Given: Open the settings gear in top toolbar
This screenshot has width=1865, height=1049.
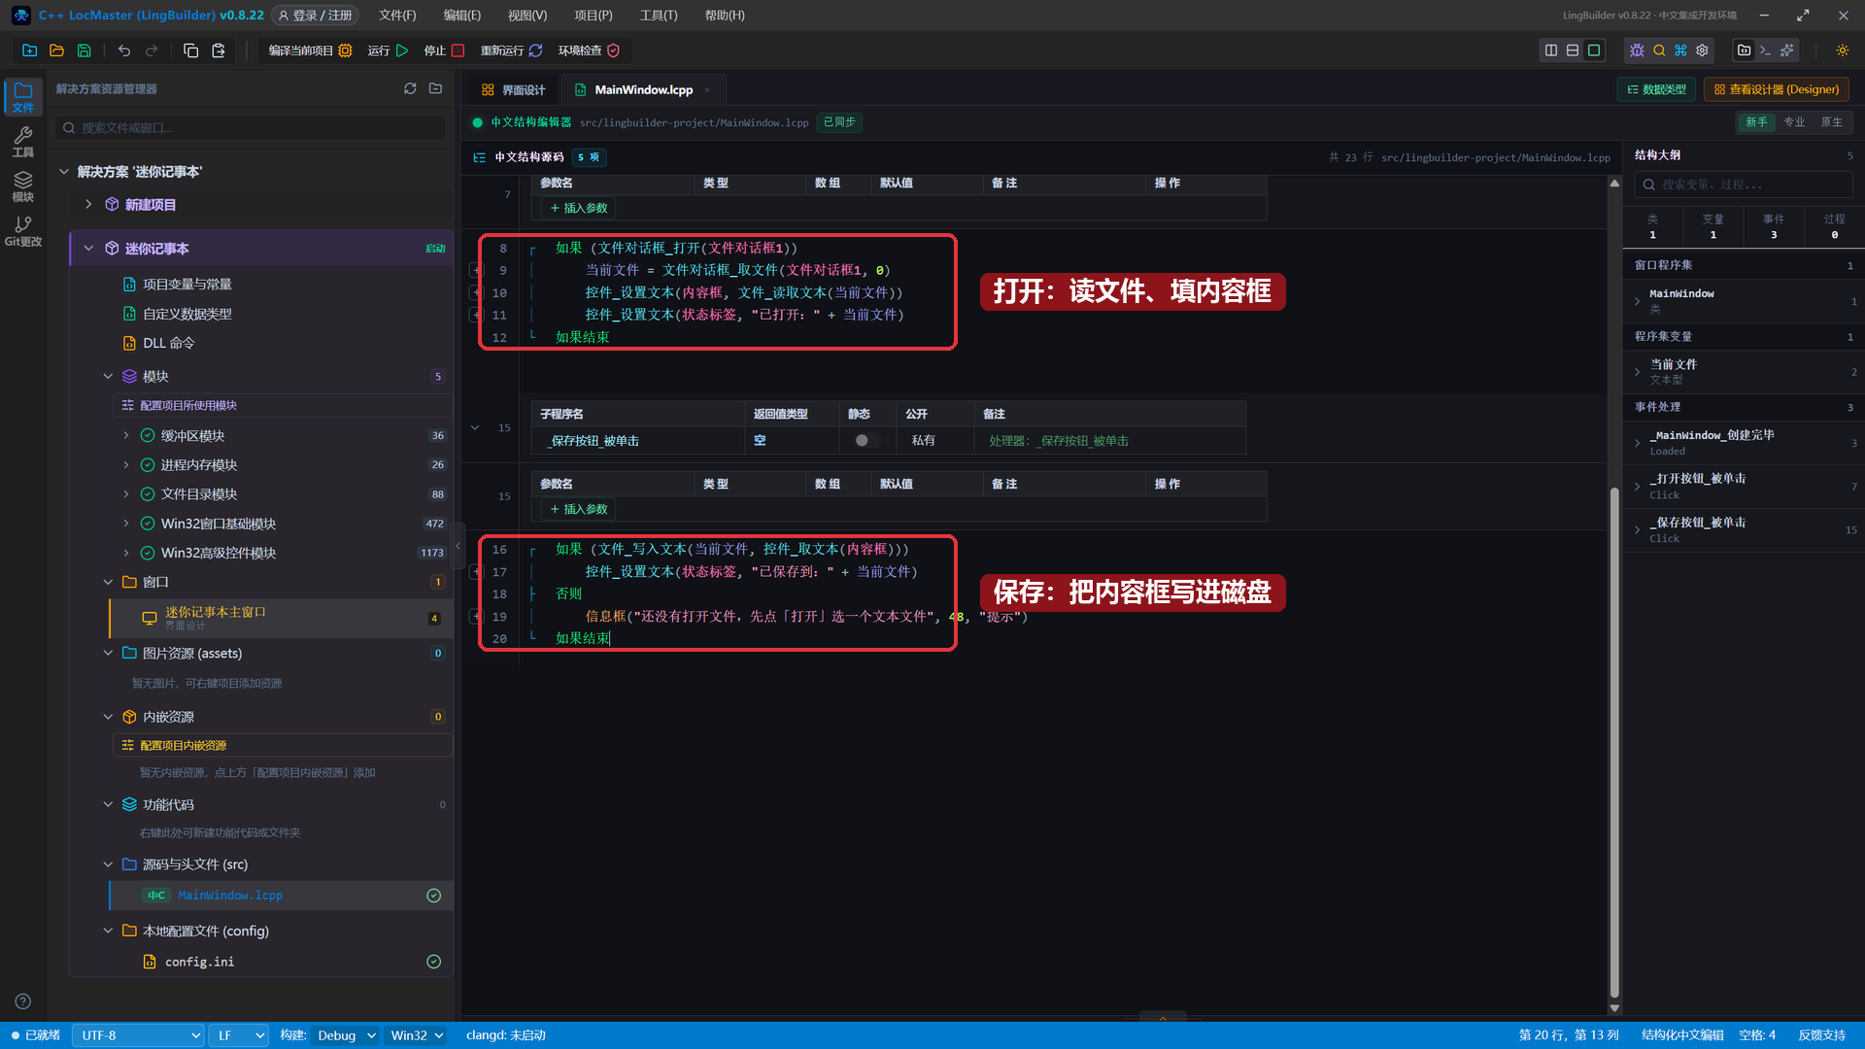Looking at the screenshot, I should coord(1702,51).
